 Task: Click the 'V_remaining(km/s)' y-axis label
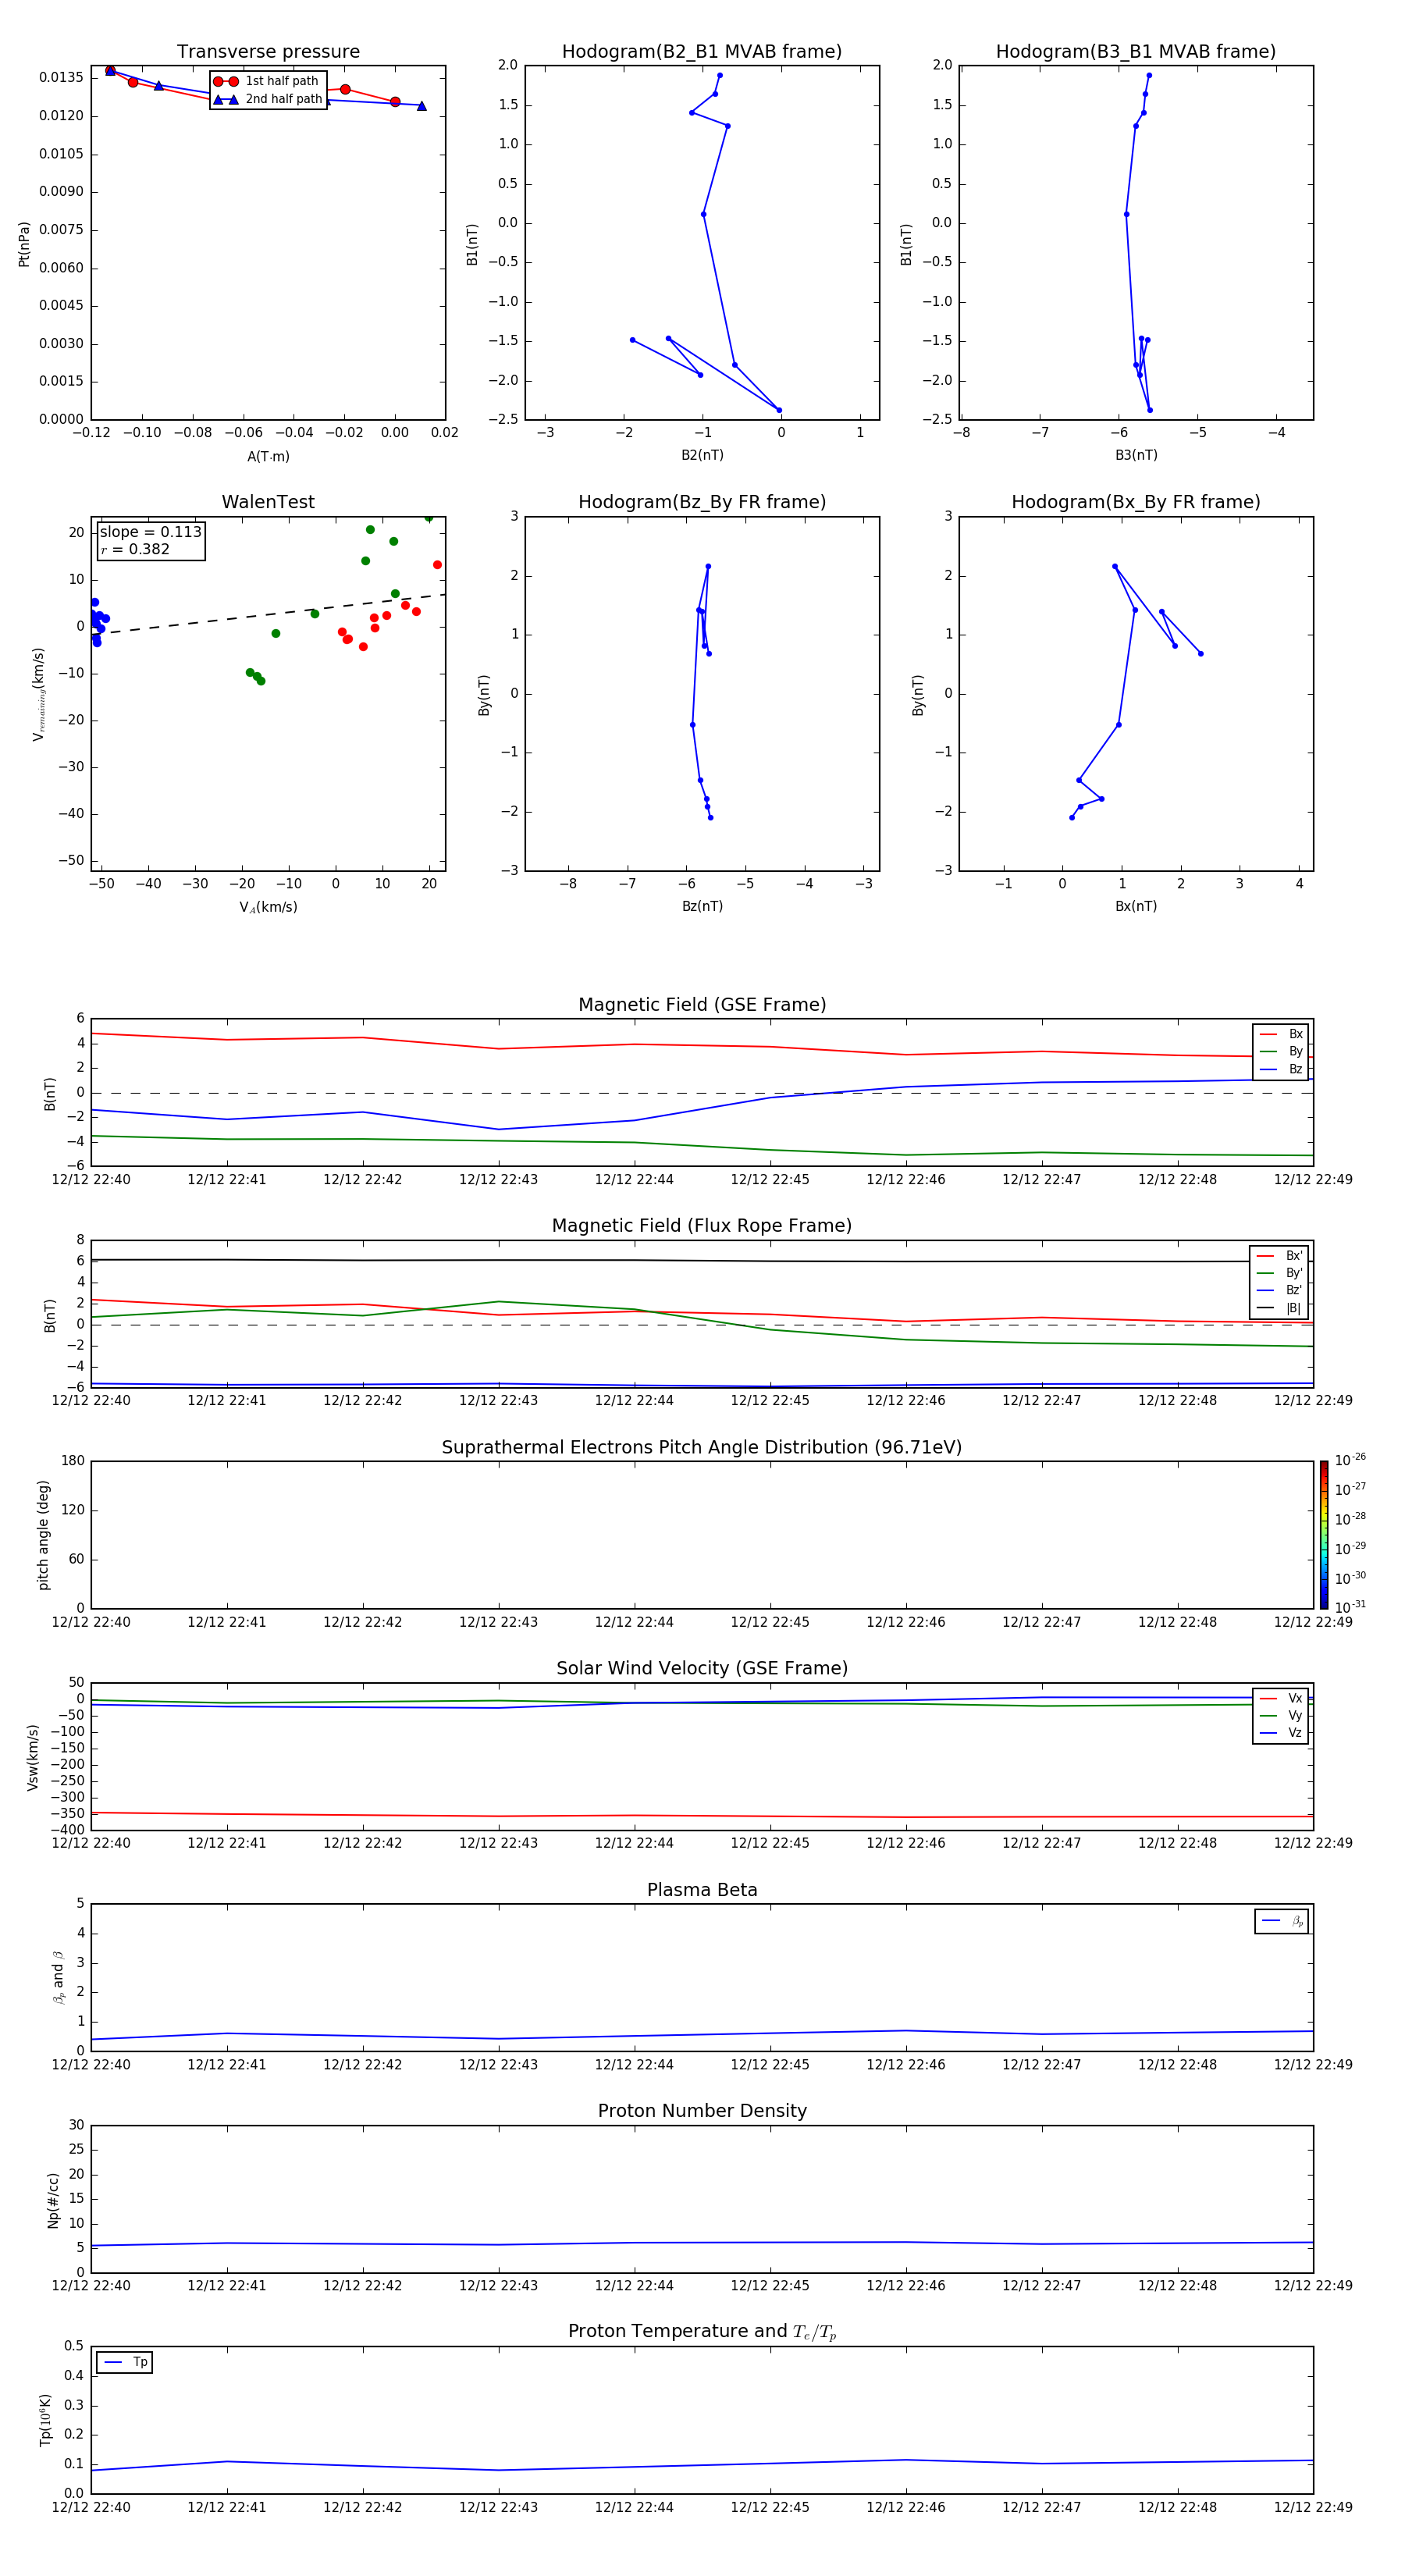pyautogui.click(x=39, y=694)
